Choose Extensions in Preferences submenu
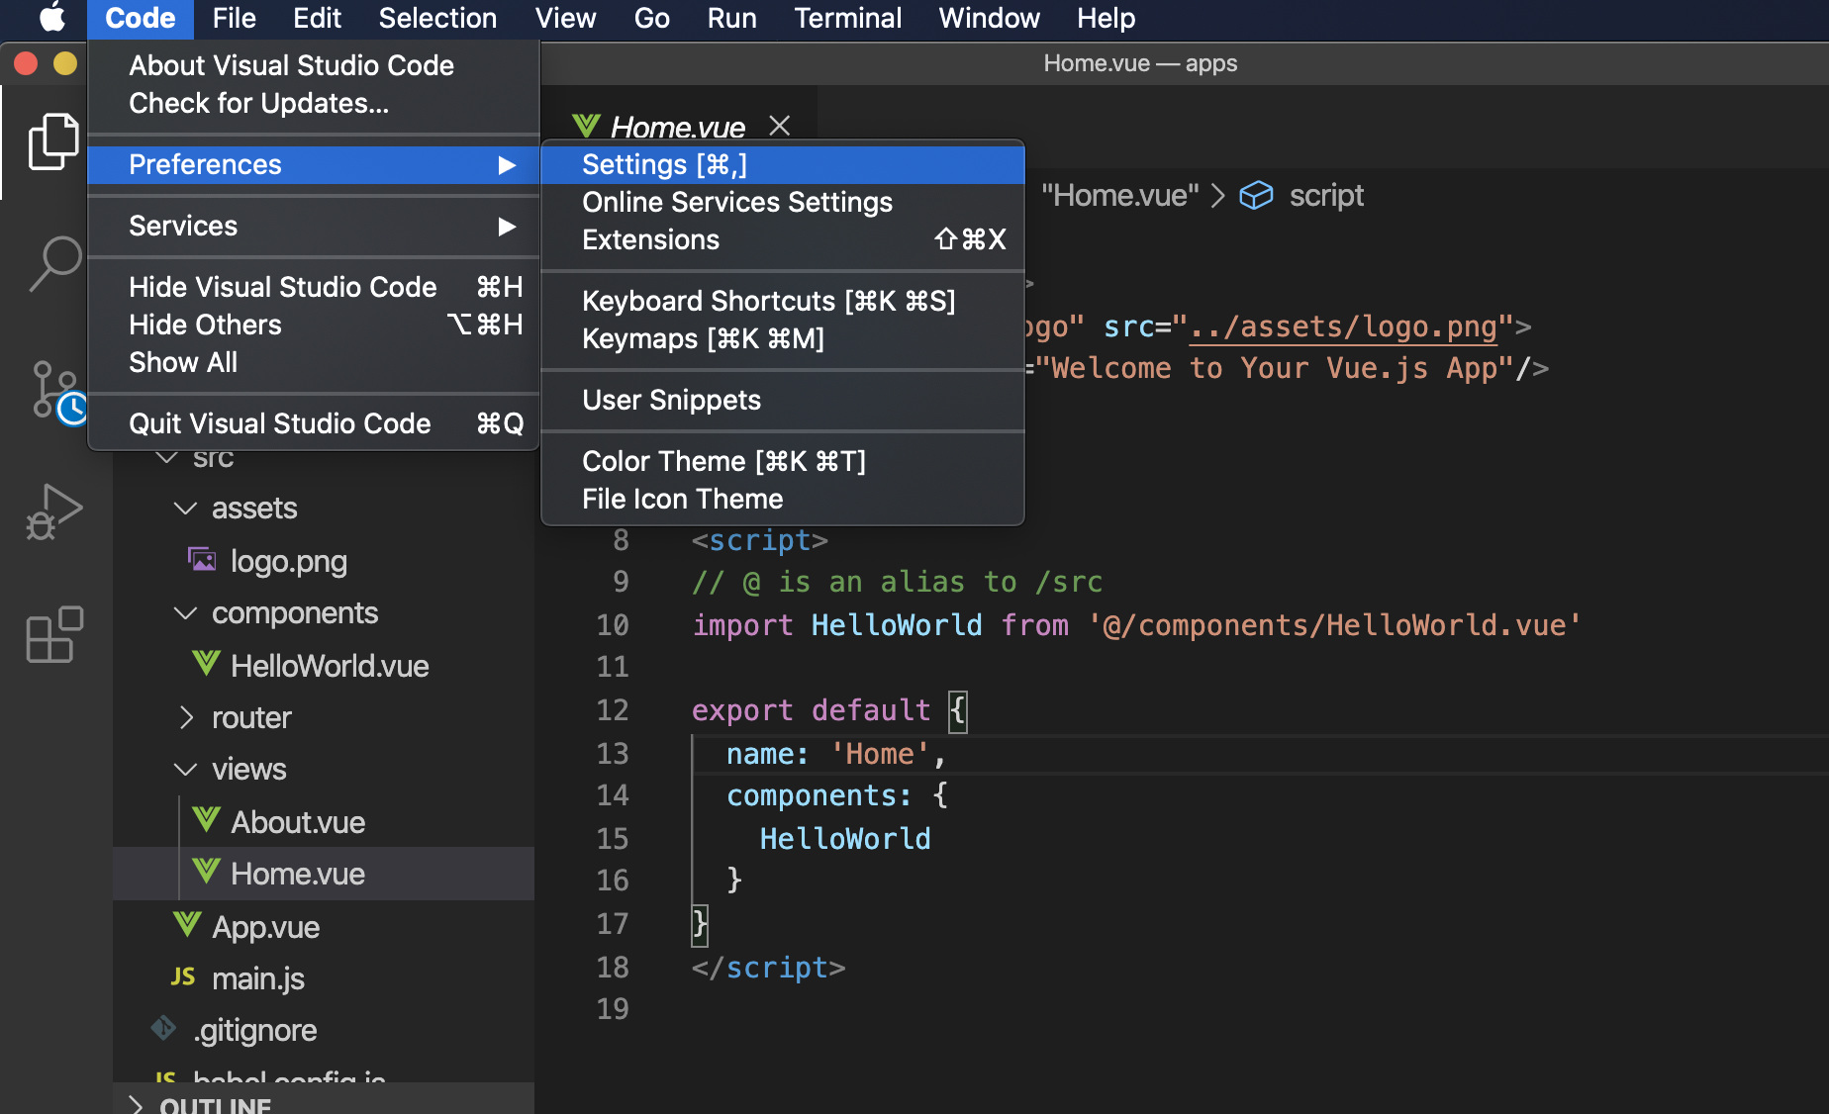This screenshot has height=1114, width=1829. [783, 239]
